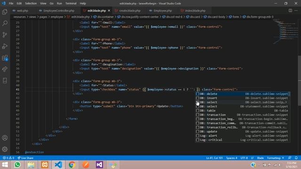Open the Terminal menu

click(71, 3)
